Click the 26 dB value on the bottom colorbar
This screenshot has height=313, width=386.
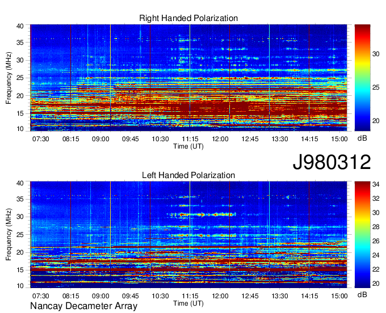point(376,241)
